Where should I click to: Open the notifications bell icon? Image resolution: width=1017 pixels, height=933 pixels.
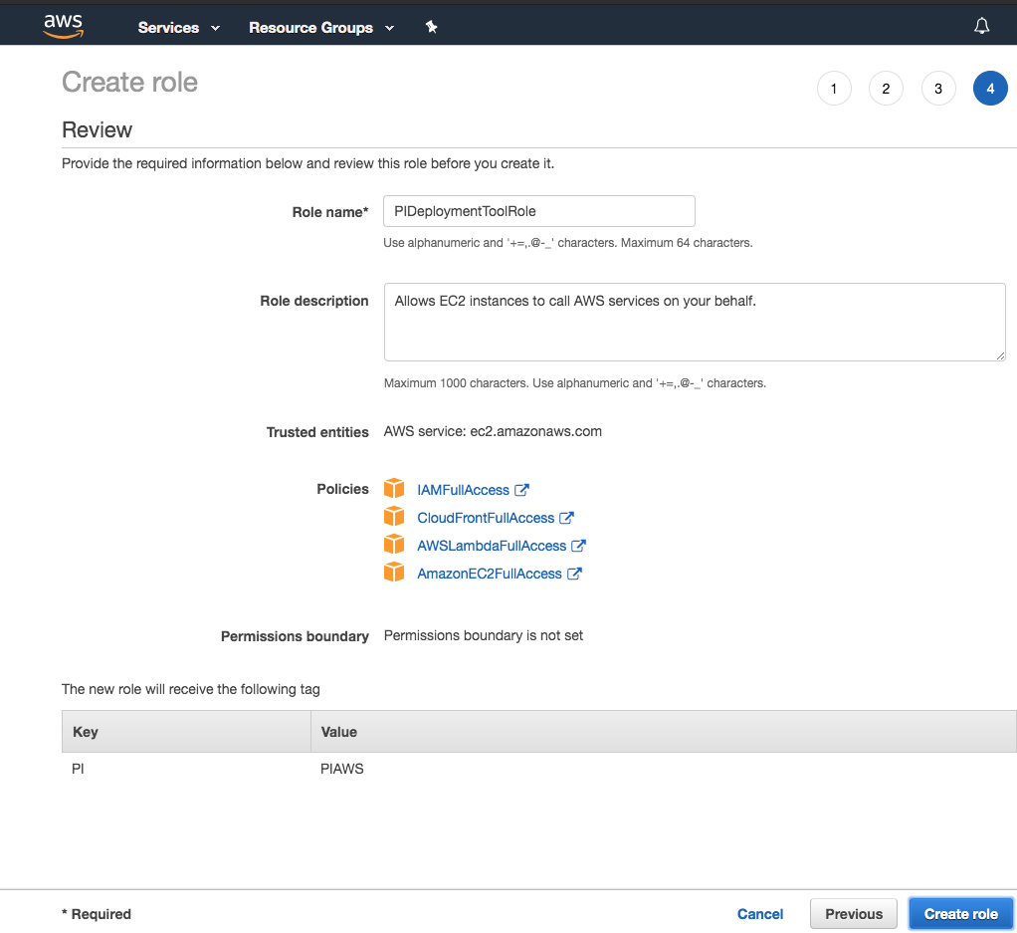coord(981,27)
